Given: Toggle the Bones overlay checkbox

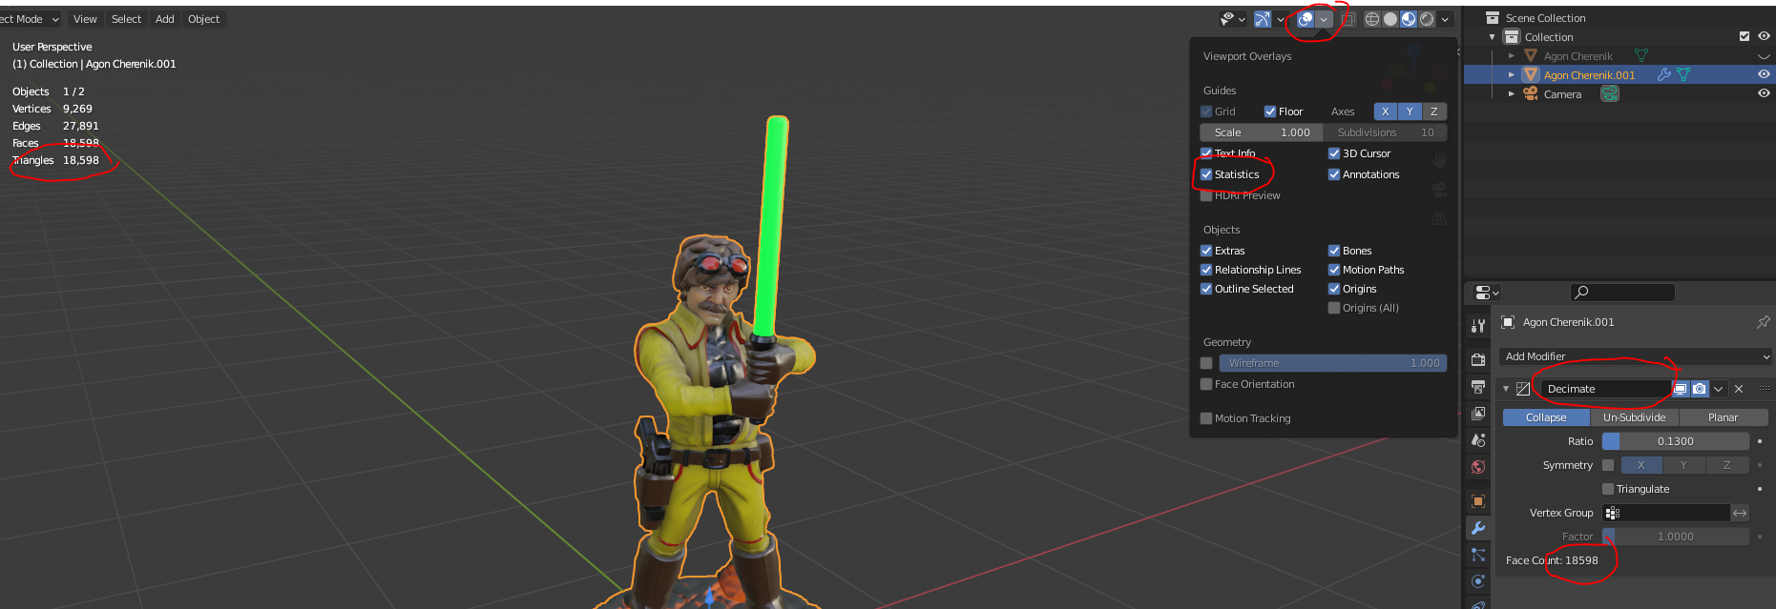Looking at the screenshot, I should pos(1334,251).
